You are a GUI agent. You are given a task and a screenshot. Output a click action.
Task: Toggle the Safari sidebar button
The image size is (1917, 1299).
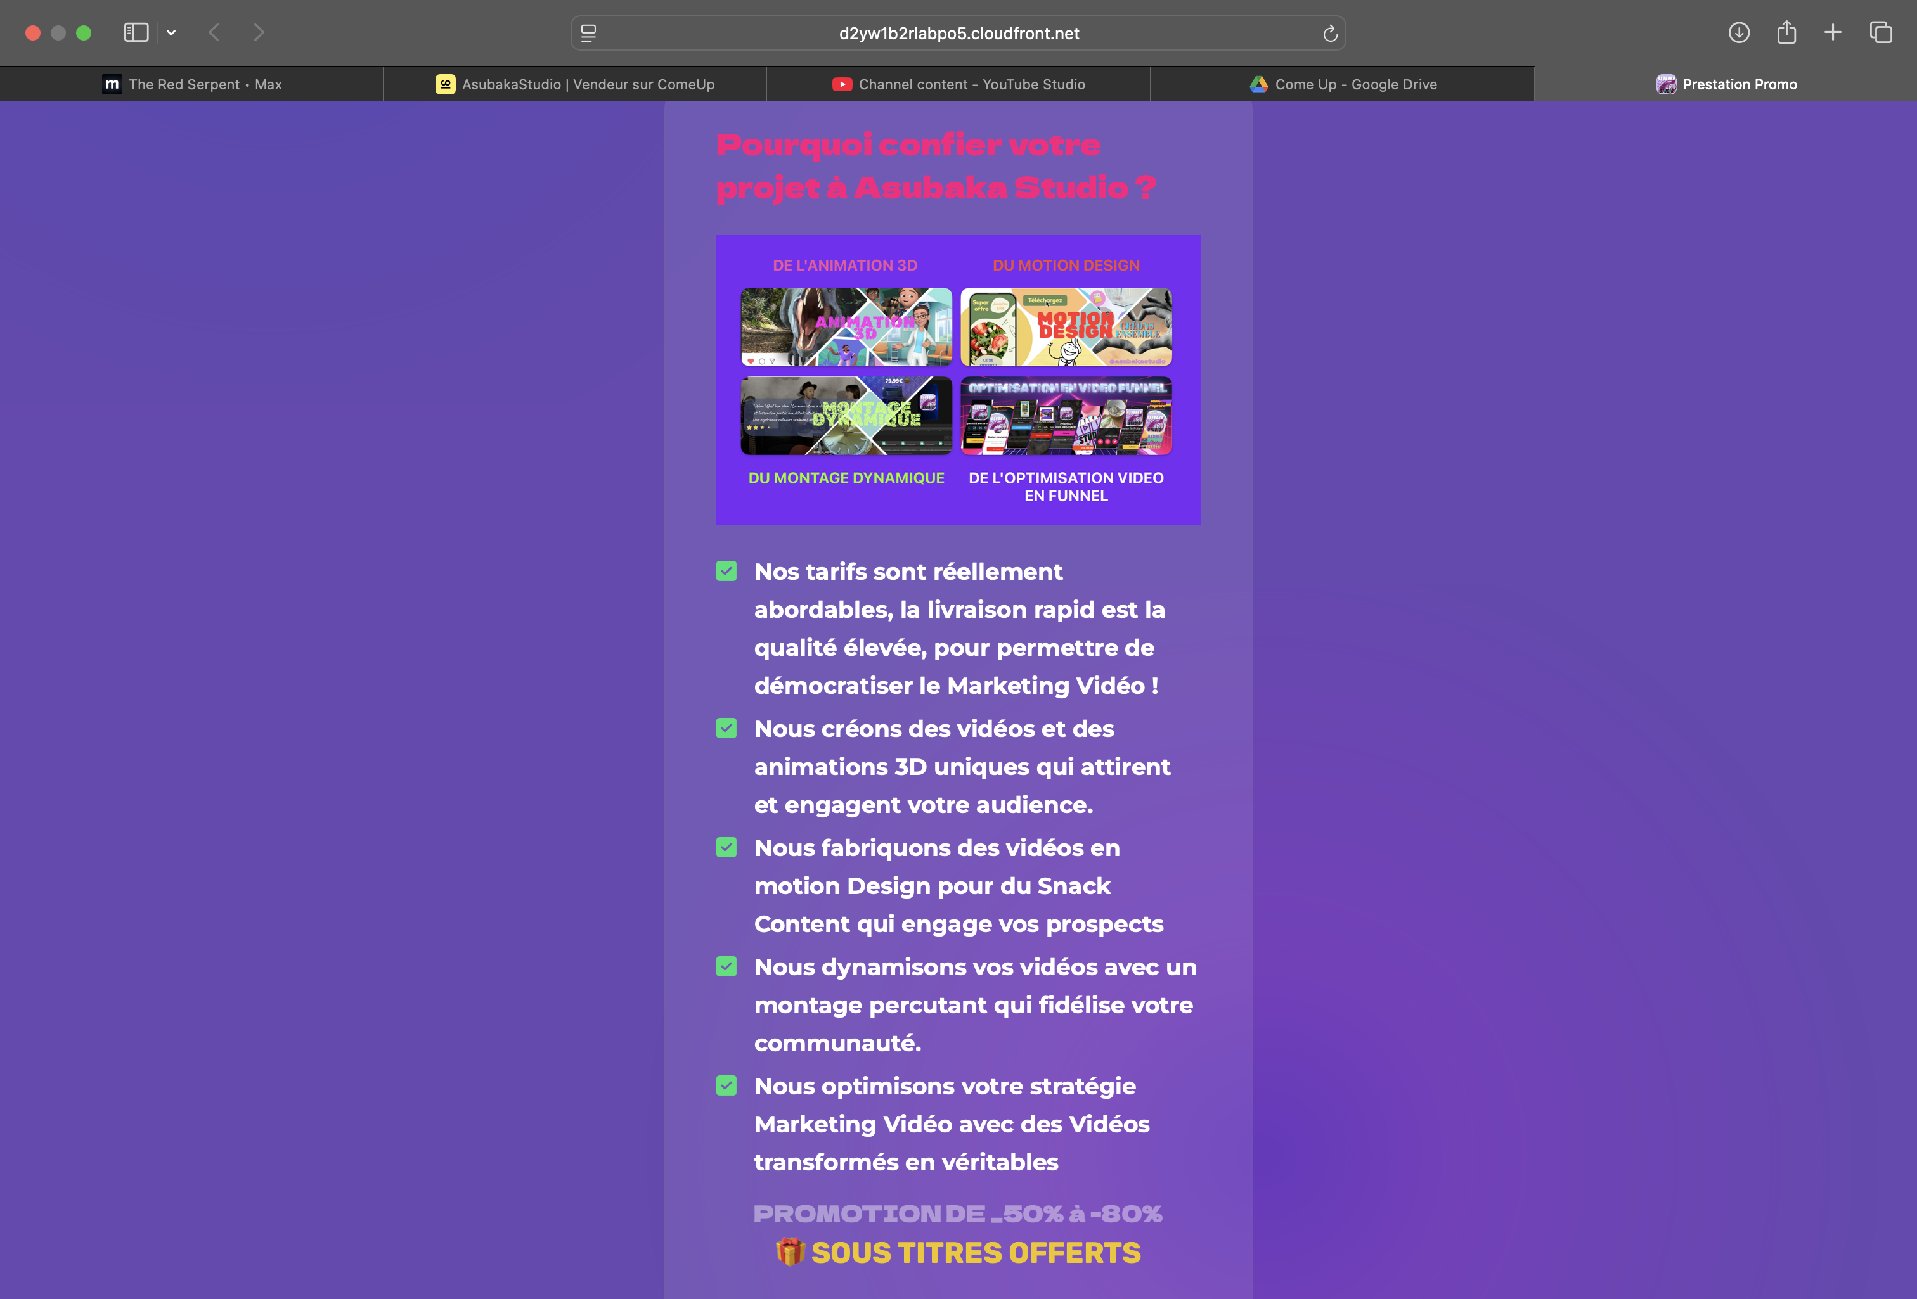point(136,33)
